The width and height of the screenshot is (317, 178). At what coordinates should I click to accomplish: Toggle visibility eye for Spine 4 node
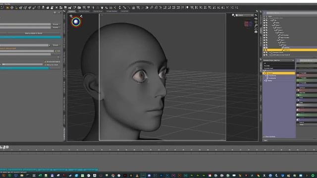[264, 33]
